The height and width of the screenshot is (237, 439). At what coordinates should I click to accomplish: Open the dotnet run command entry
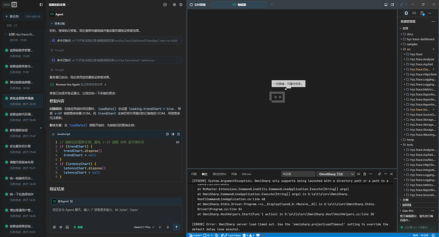[116, 60]
